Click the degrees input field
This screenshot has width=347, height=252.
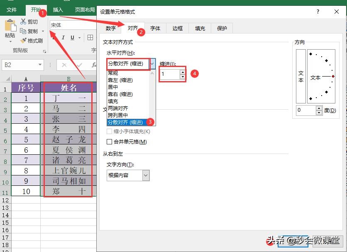[306, 110]
